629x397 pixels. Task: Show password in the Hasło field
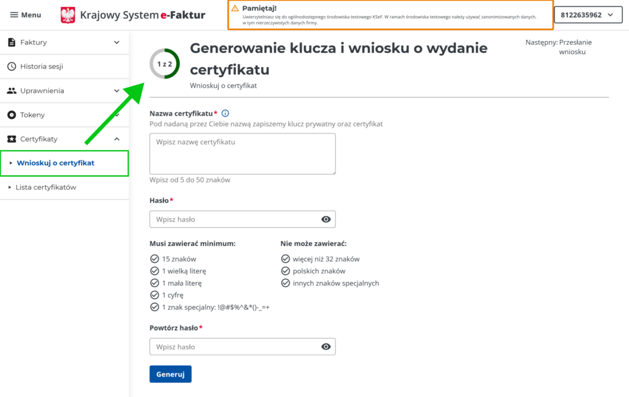326,219
